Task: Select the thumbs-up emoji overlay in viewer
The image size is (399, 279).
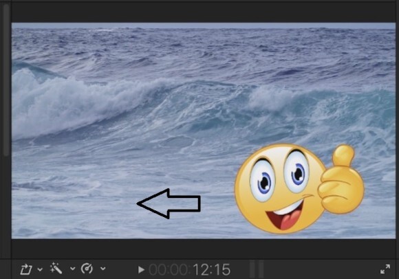Action: [299, 189]
